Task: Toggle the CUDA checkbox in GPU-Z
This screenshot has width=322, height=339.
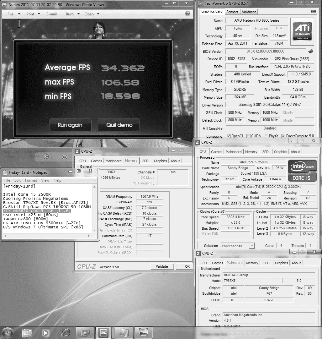Action: point(248,136)
